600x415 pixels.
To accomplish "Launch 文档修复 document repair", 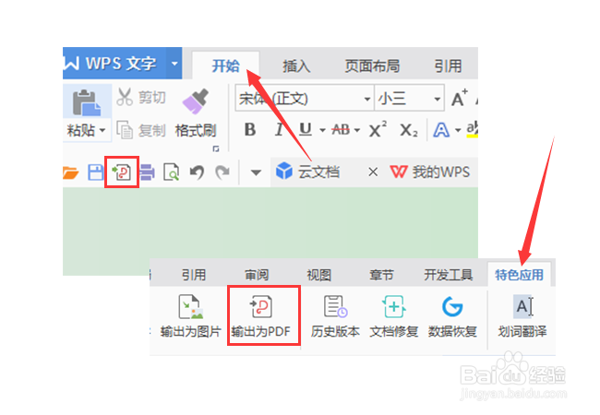I will [394, 316].
